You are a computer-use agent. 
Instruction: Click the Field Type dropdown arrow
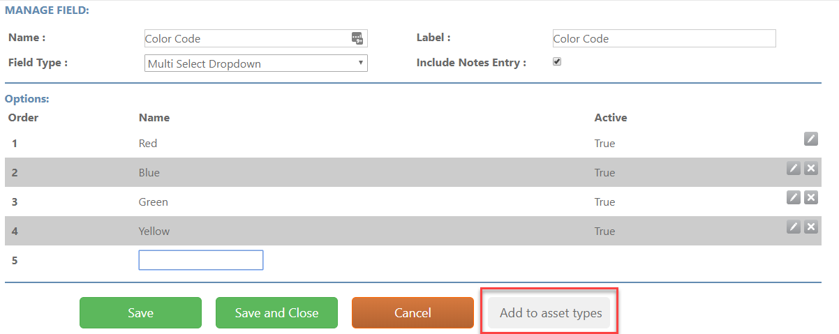click(360, 63)
